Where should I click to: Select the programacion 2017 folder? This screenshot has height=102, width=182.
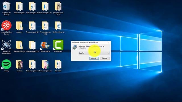click(x=58, y=6)
